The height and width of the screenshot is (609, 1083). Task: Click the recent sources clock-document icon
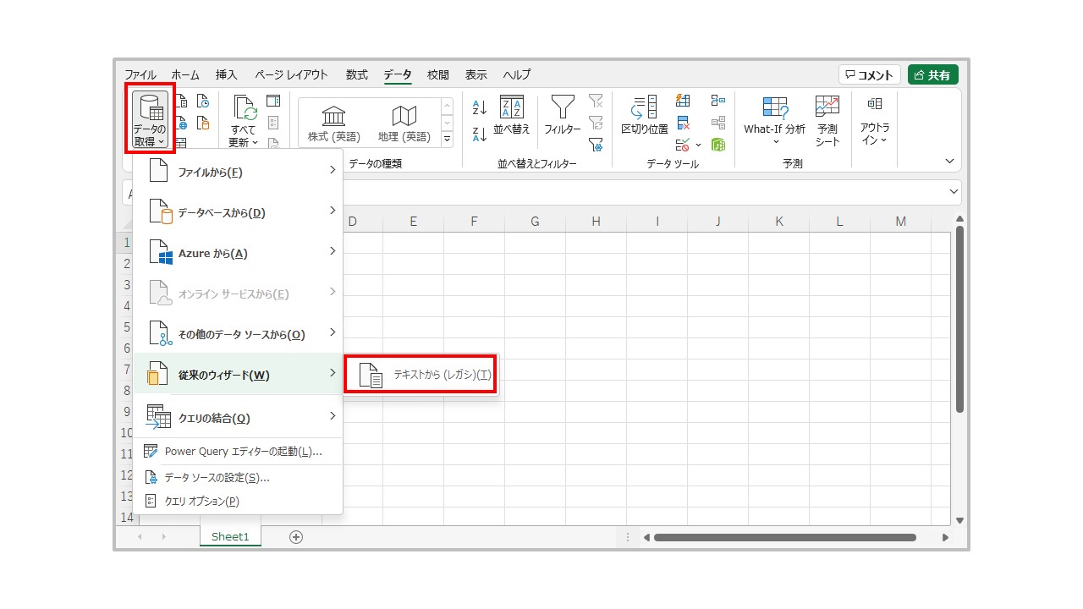[203, 101]
